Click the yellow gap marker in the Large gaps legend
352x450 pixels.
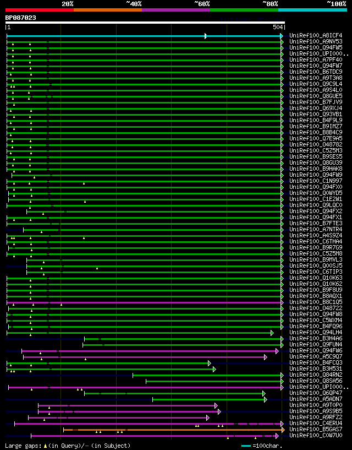(x=45, y=446)
